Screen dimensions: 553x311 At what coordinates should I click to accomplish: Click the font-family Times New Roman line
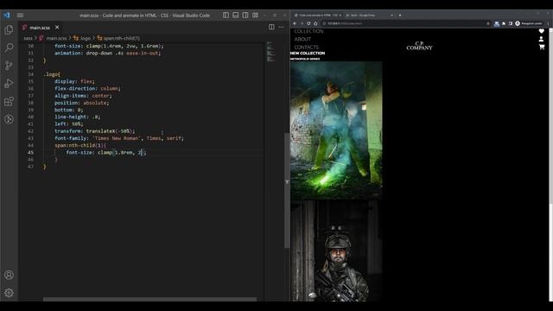(119, 138)
